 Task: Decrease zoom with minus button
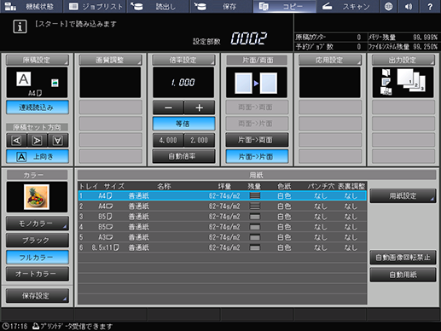(168, 107)
